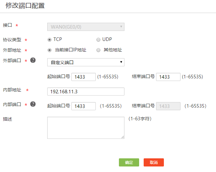
Task: Click the 描述 textarea resize handle
Action: (x=123, y=138)
